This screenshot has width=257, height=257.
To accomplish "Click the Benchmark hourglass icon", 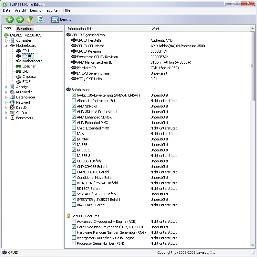I will (12, 118).
